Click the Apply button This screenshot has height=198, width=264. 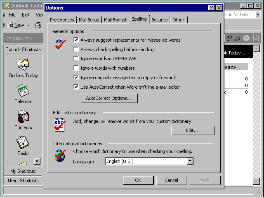pos(205,180)
